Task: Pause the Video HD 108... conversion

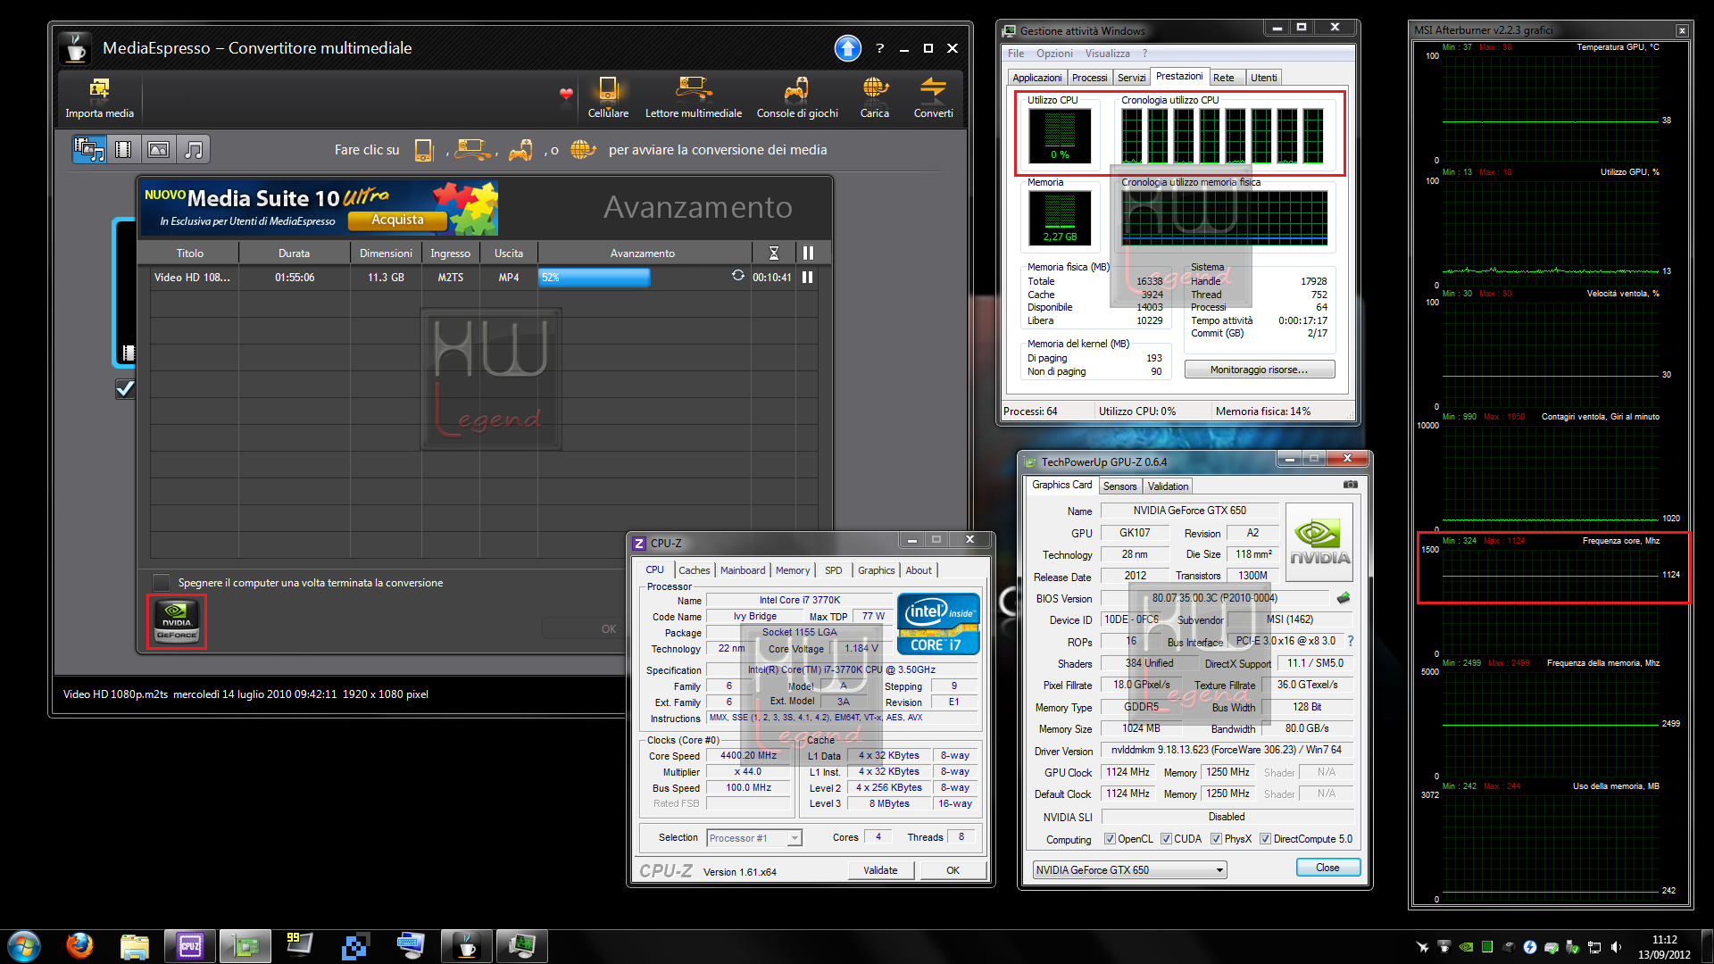Action: coord(807,278)
